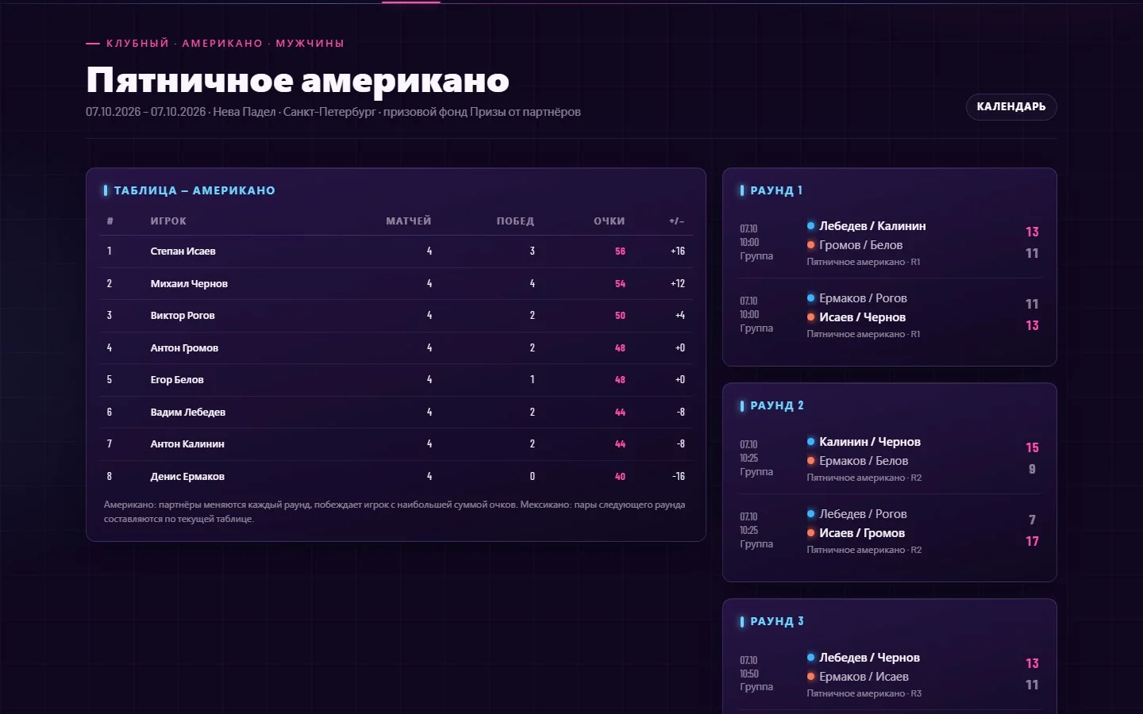
Task: Select score 15 of Калинин / Чернов
Action: point(1032,447)
